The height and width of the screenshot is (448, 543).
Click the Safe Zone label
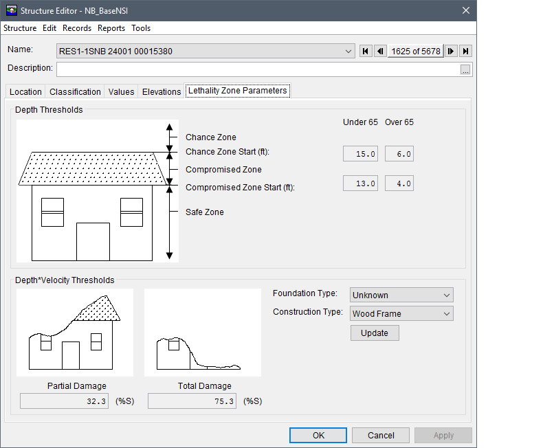[205, 212]
